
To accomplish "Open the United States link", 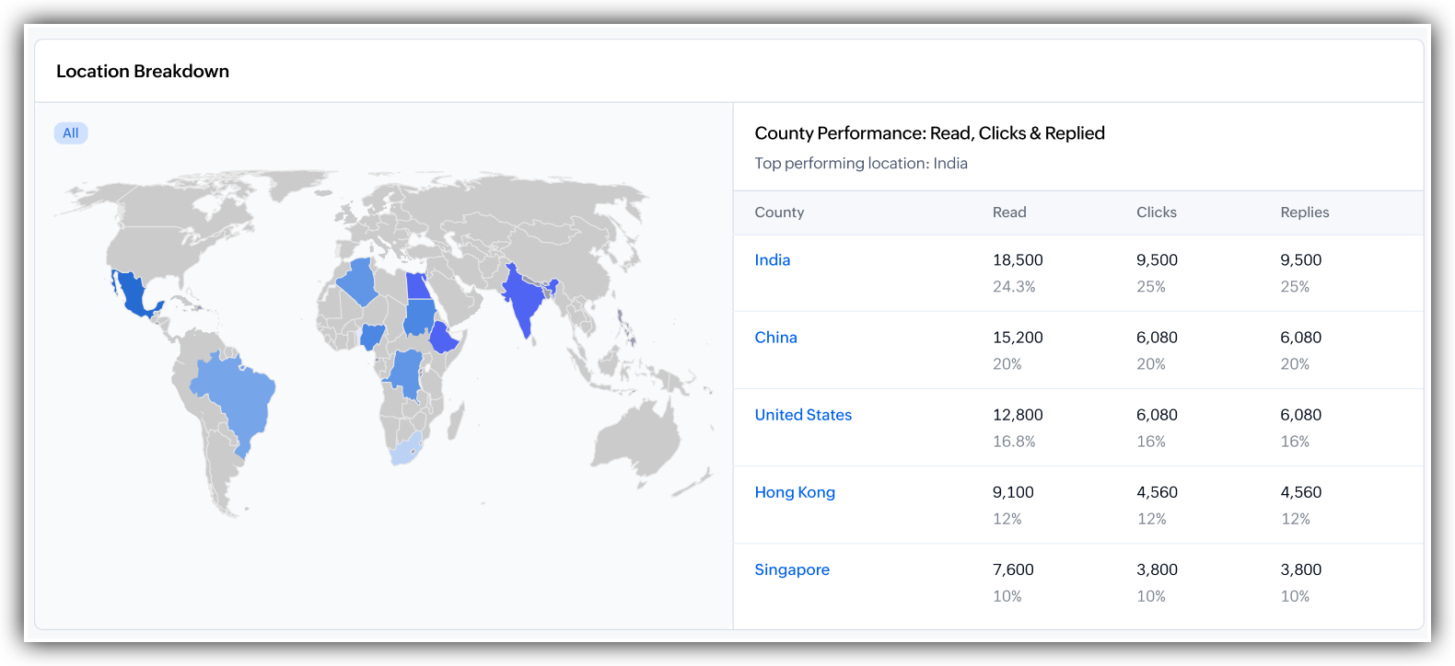I will click(x=803, y=415).
